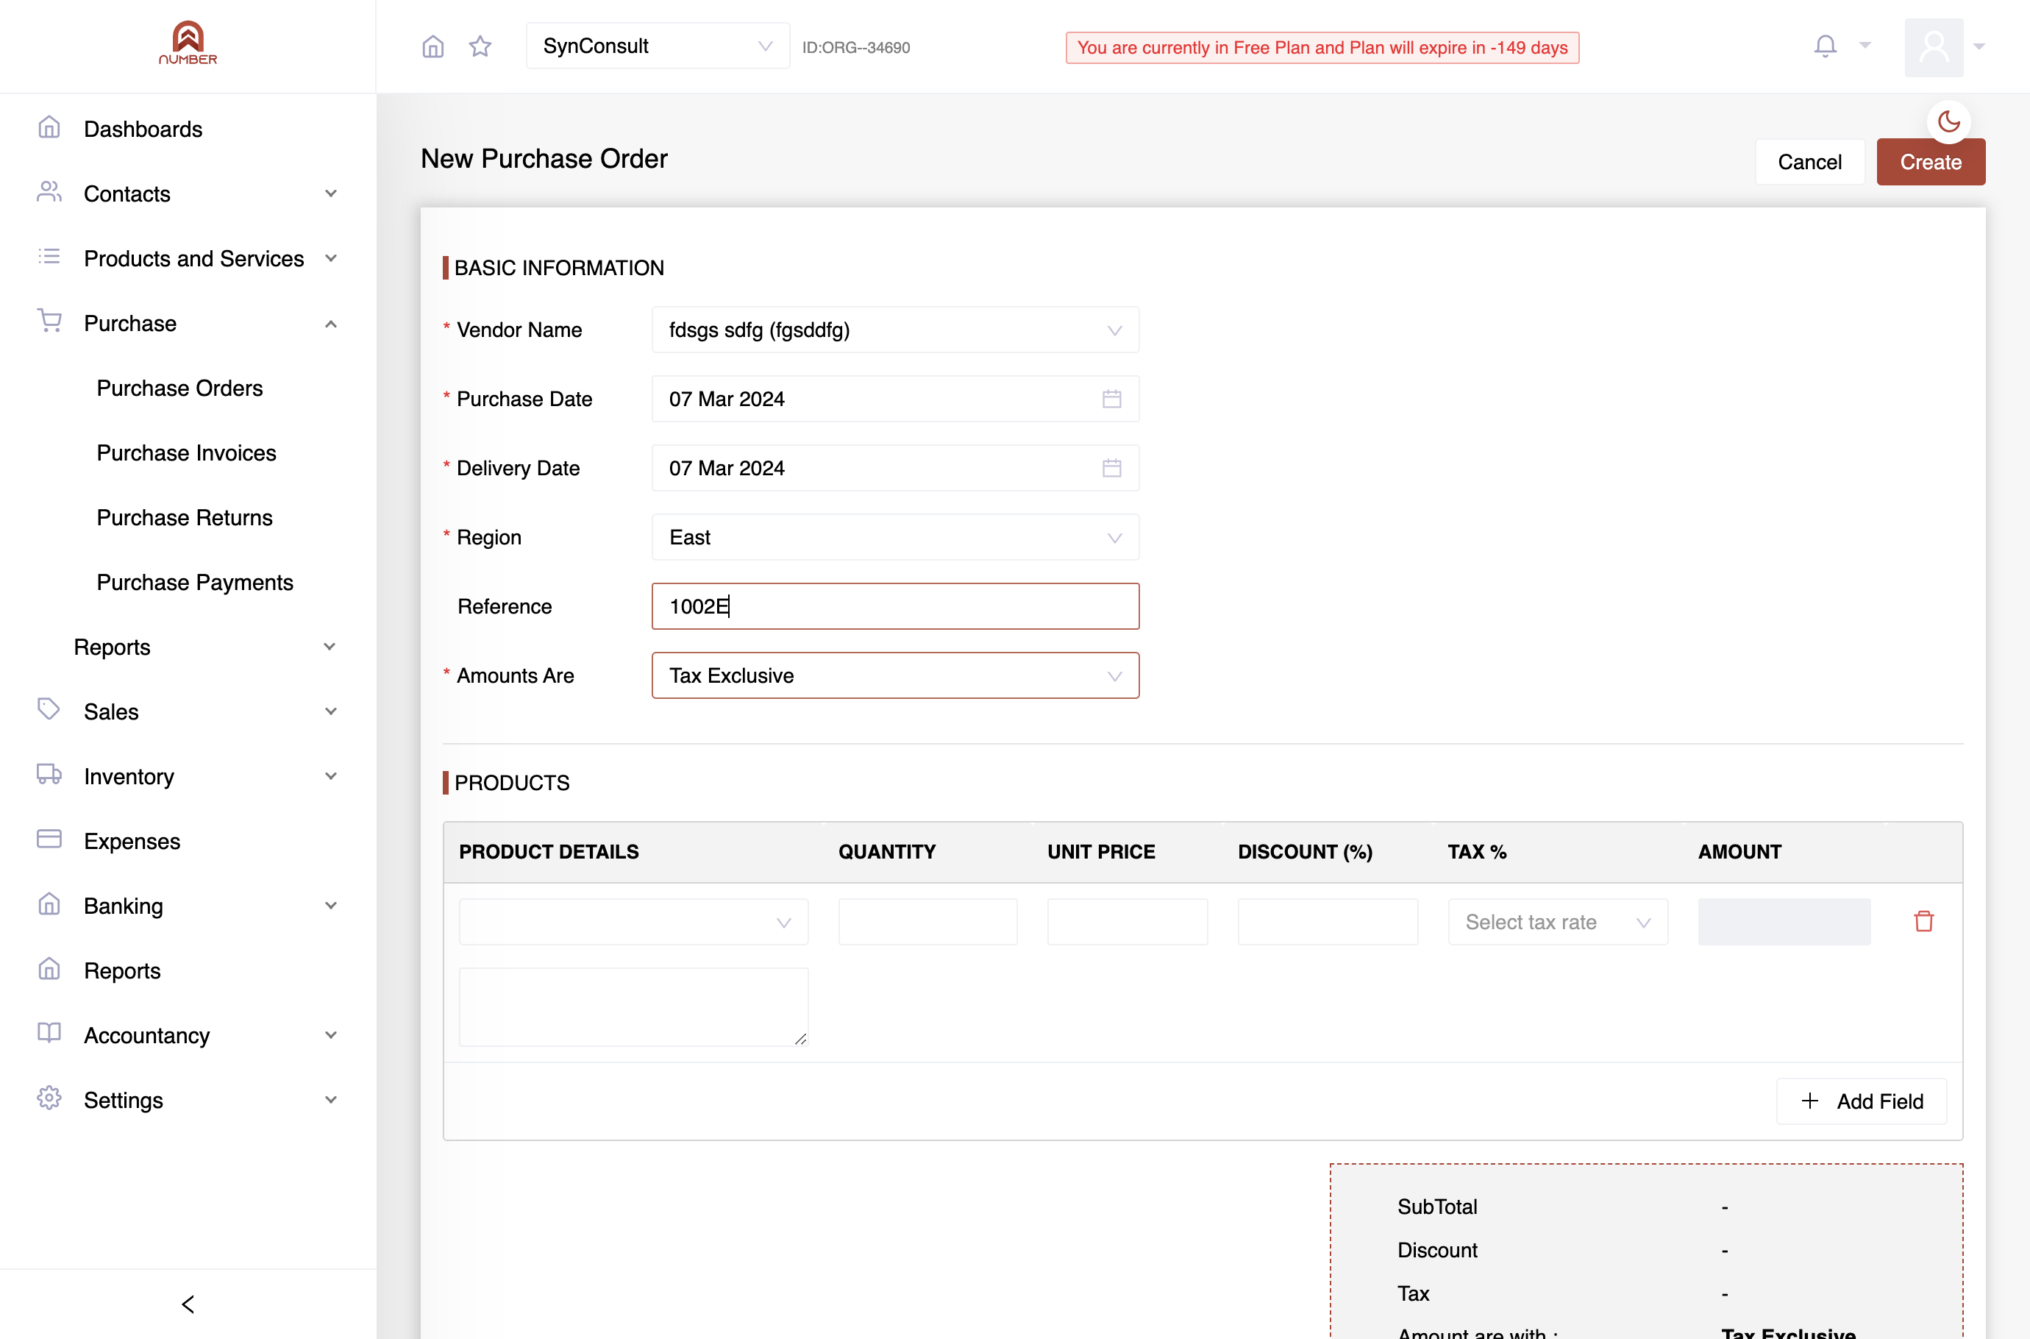2030x1339 pixels.
Task: Open the Vendor Name dropdown
Action: [894, 330]
